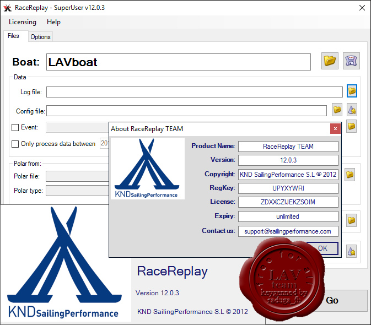Image resolution: width=371 pixels, height=325 pixels.
Task: Click the RegKey field UPYXYWRI
Action: 288,188
